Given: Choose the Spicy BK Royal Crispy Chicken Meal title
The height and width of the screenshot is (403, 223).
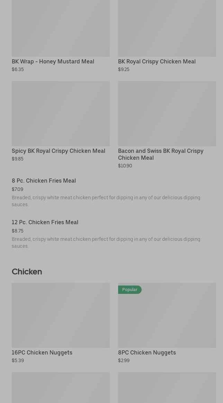Looking at the screenshot, I should click(x=59, y=151).
